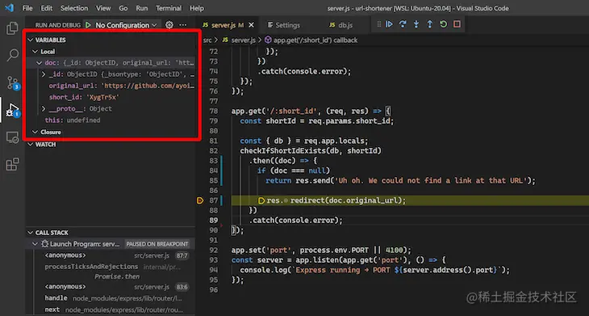The width and height of the screenshot is (589, 316).
Task: Open the Source Control view icon
Action: click(x=12, y=82)
